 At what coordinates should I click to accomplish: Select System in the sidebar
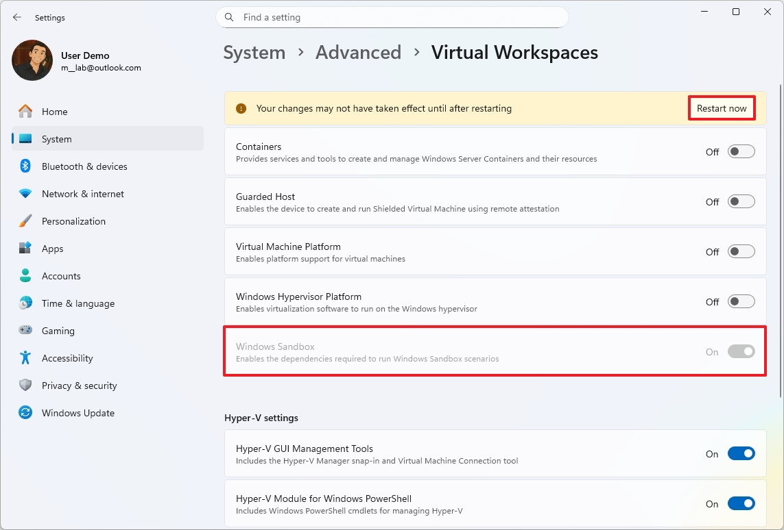click(56, 138)
